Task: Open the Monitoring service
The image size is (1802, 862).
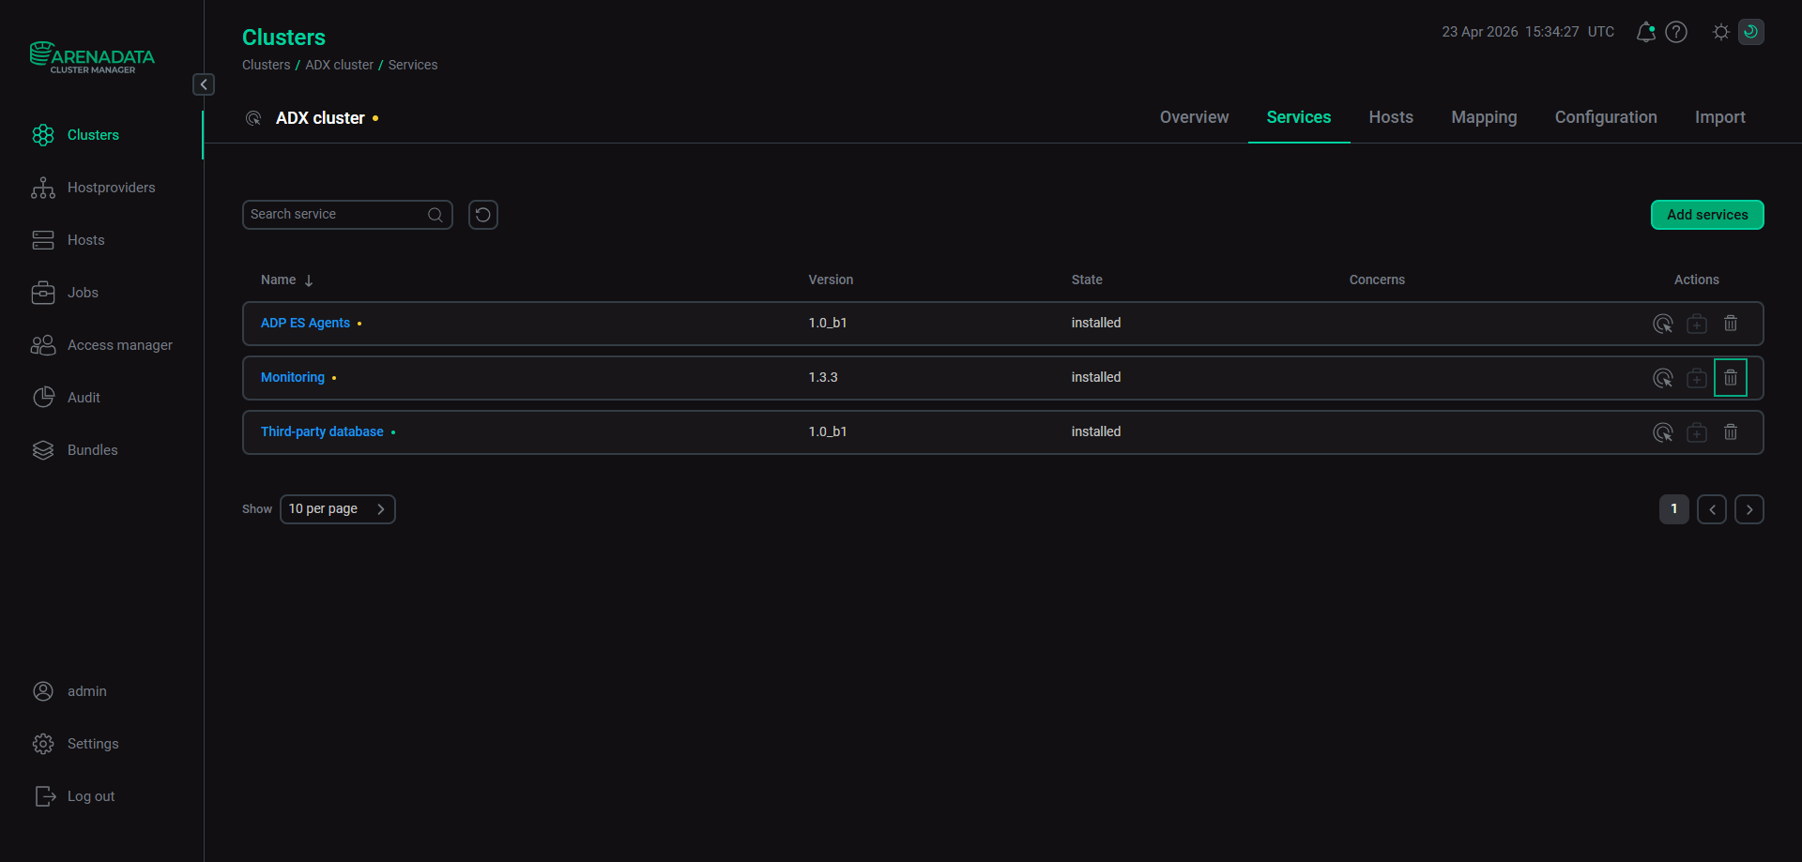Action: (293, 377)
